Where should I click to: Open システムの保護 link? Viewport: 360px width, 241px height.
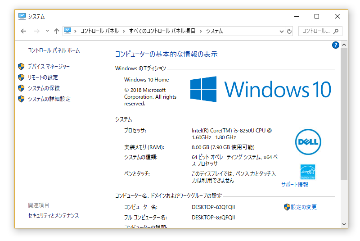point(44,88)
